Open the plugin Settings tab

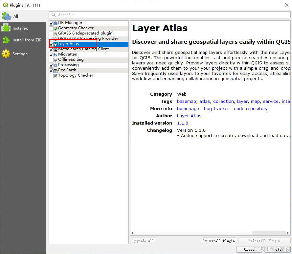(23, 54)
